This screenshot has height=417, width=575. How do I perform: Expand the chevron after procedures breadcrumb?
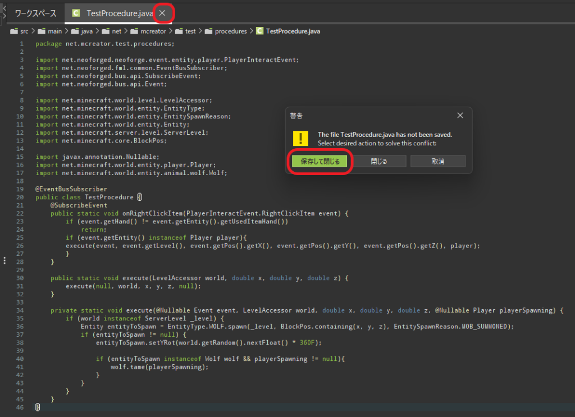(250, 31)
